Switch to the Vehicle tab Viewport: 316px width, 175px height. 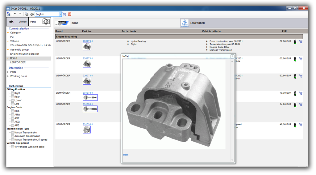pyautogui.click(x=18, y=22)
